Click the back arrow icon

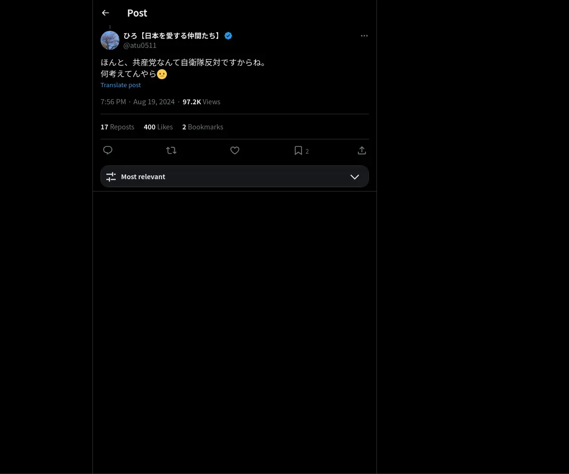[105, 13]
